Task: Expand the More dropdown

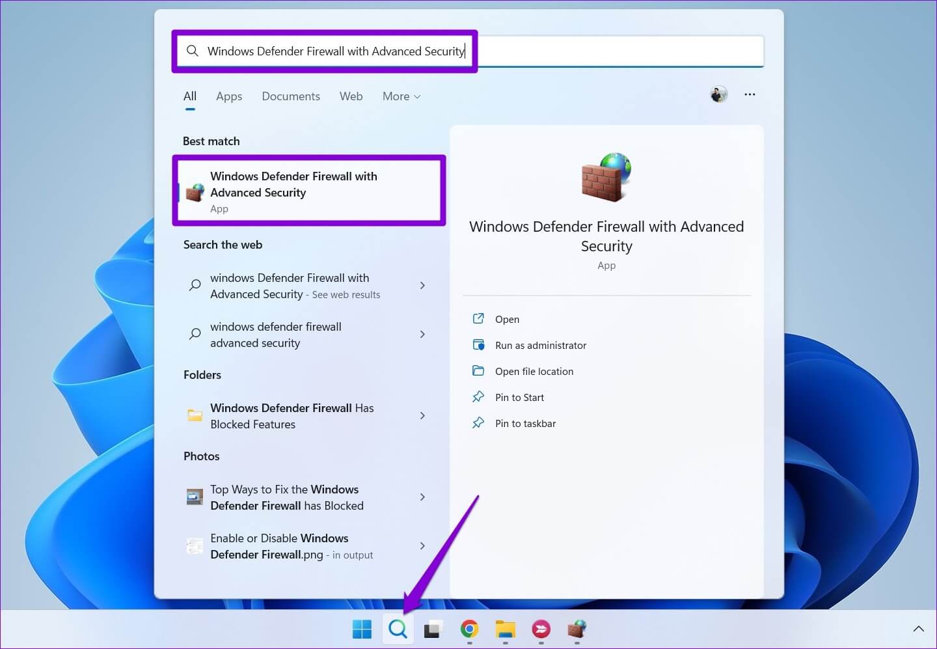Action: point(401,96)
